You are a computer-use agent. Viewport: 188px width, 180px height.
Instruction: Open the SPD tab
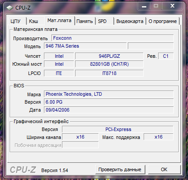point(105,21)
